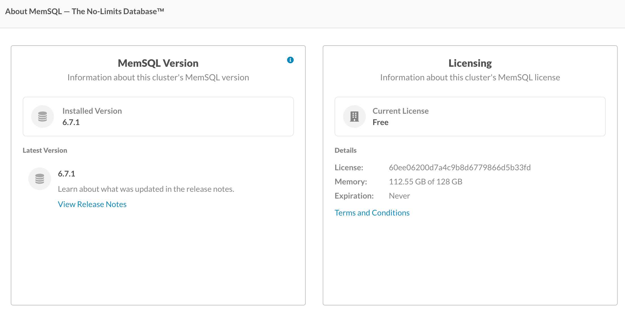Click the Latest Version section label
Image resolution: width=625 pixels, height=323 pixels.
[45, 150]
